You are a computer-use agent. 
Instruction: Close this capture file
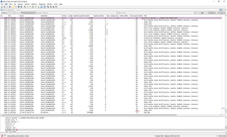coord(18,7)
